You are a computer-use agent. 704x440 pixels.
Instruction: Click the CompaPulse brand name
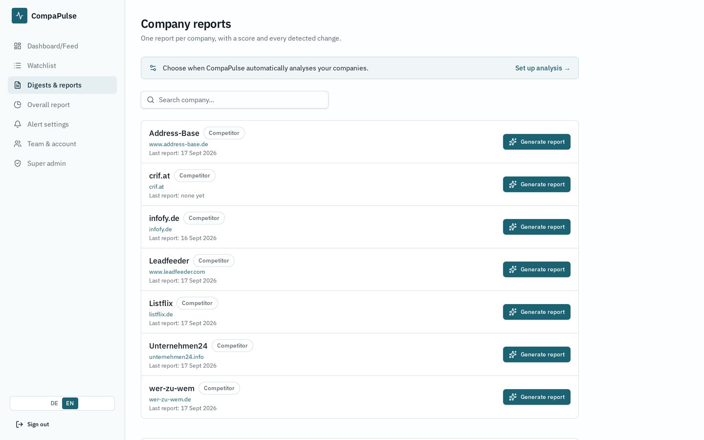(x=54, y=16)
